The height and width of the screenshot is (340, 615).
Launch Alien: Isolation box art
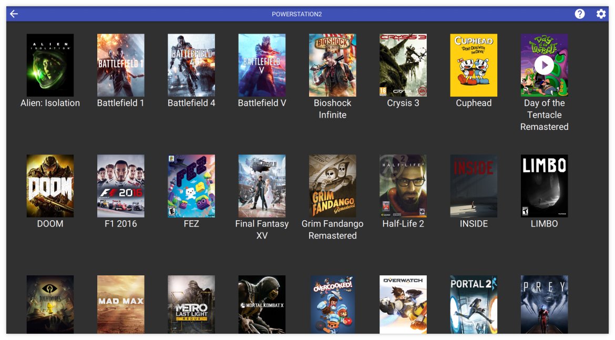point(50,65)
